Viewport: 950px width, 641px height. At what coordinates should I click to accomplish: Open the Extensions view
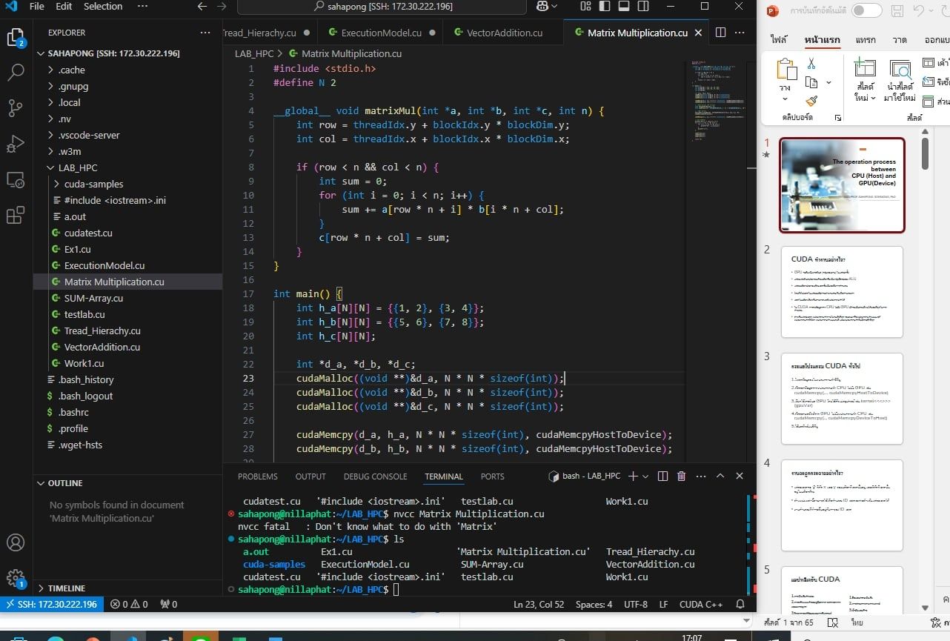point(16,216)
